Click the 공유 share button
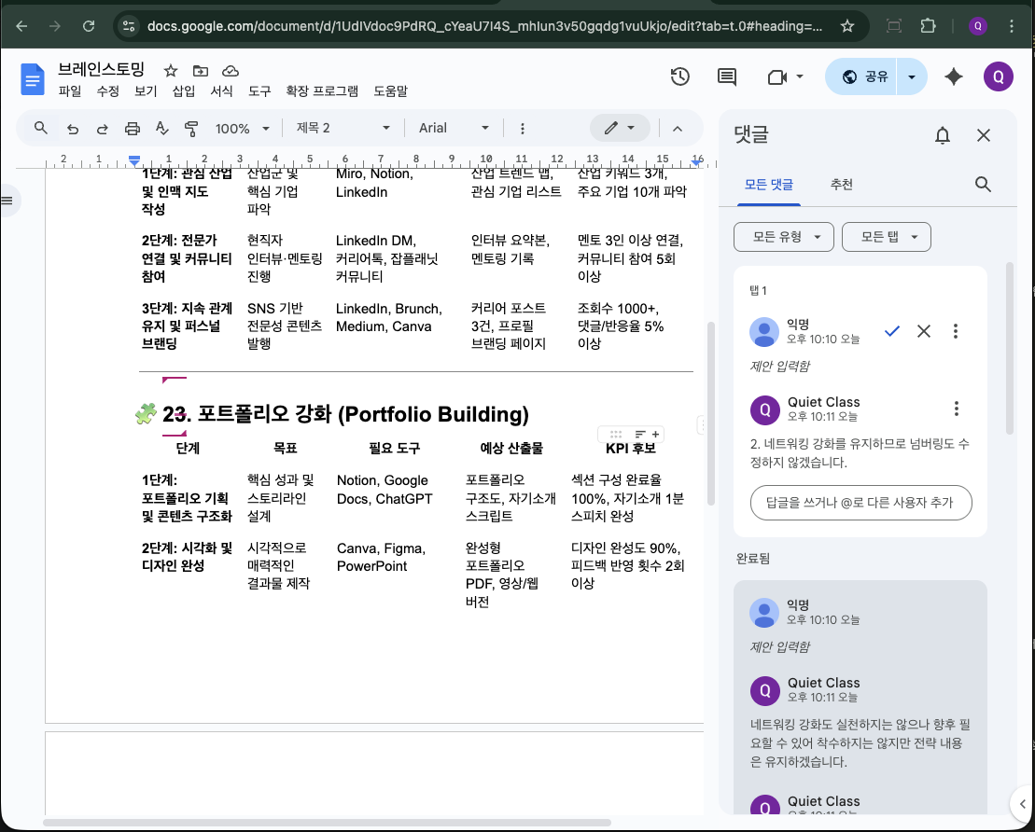 [x=865, y=77]
